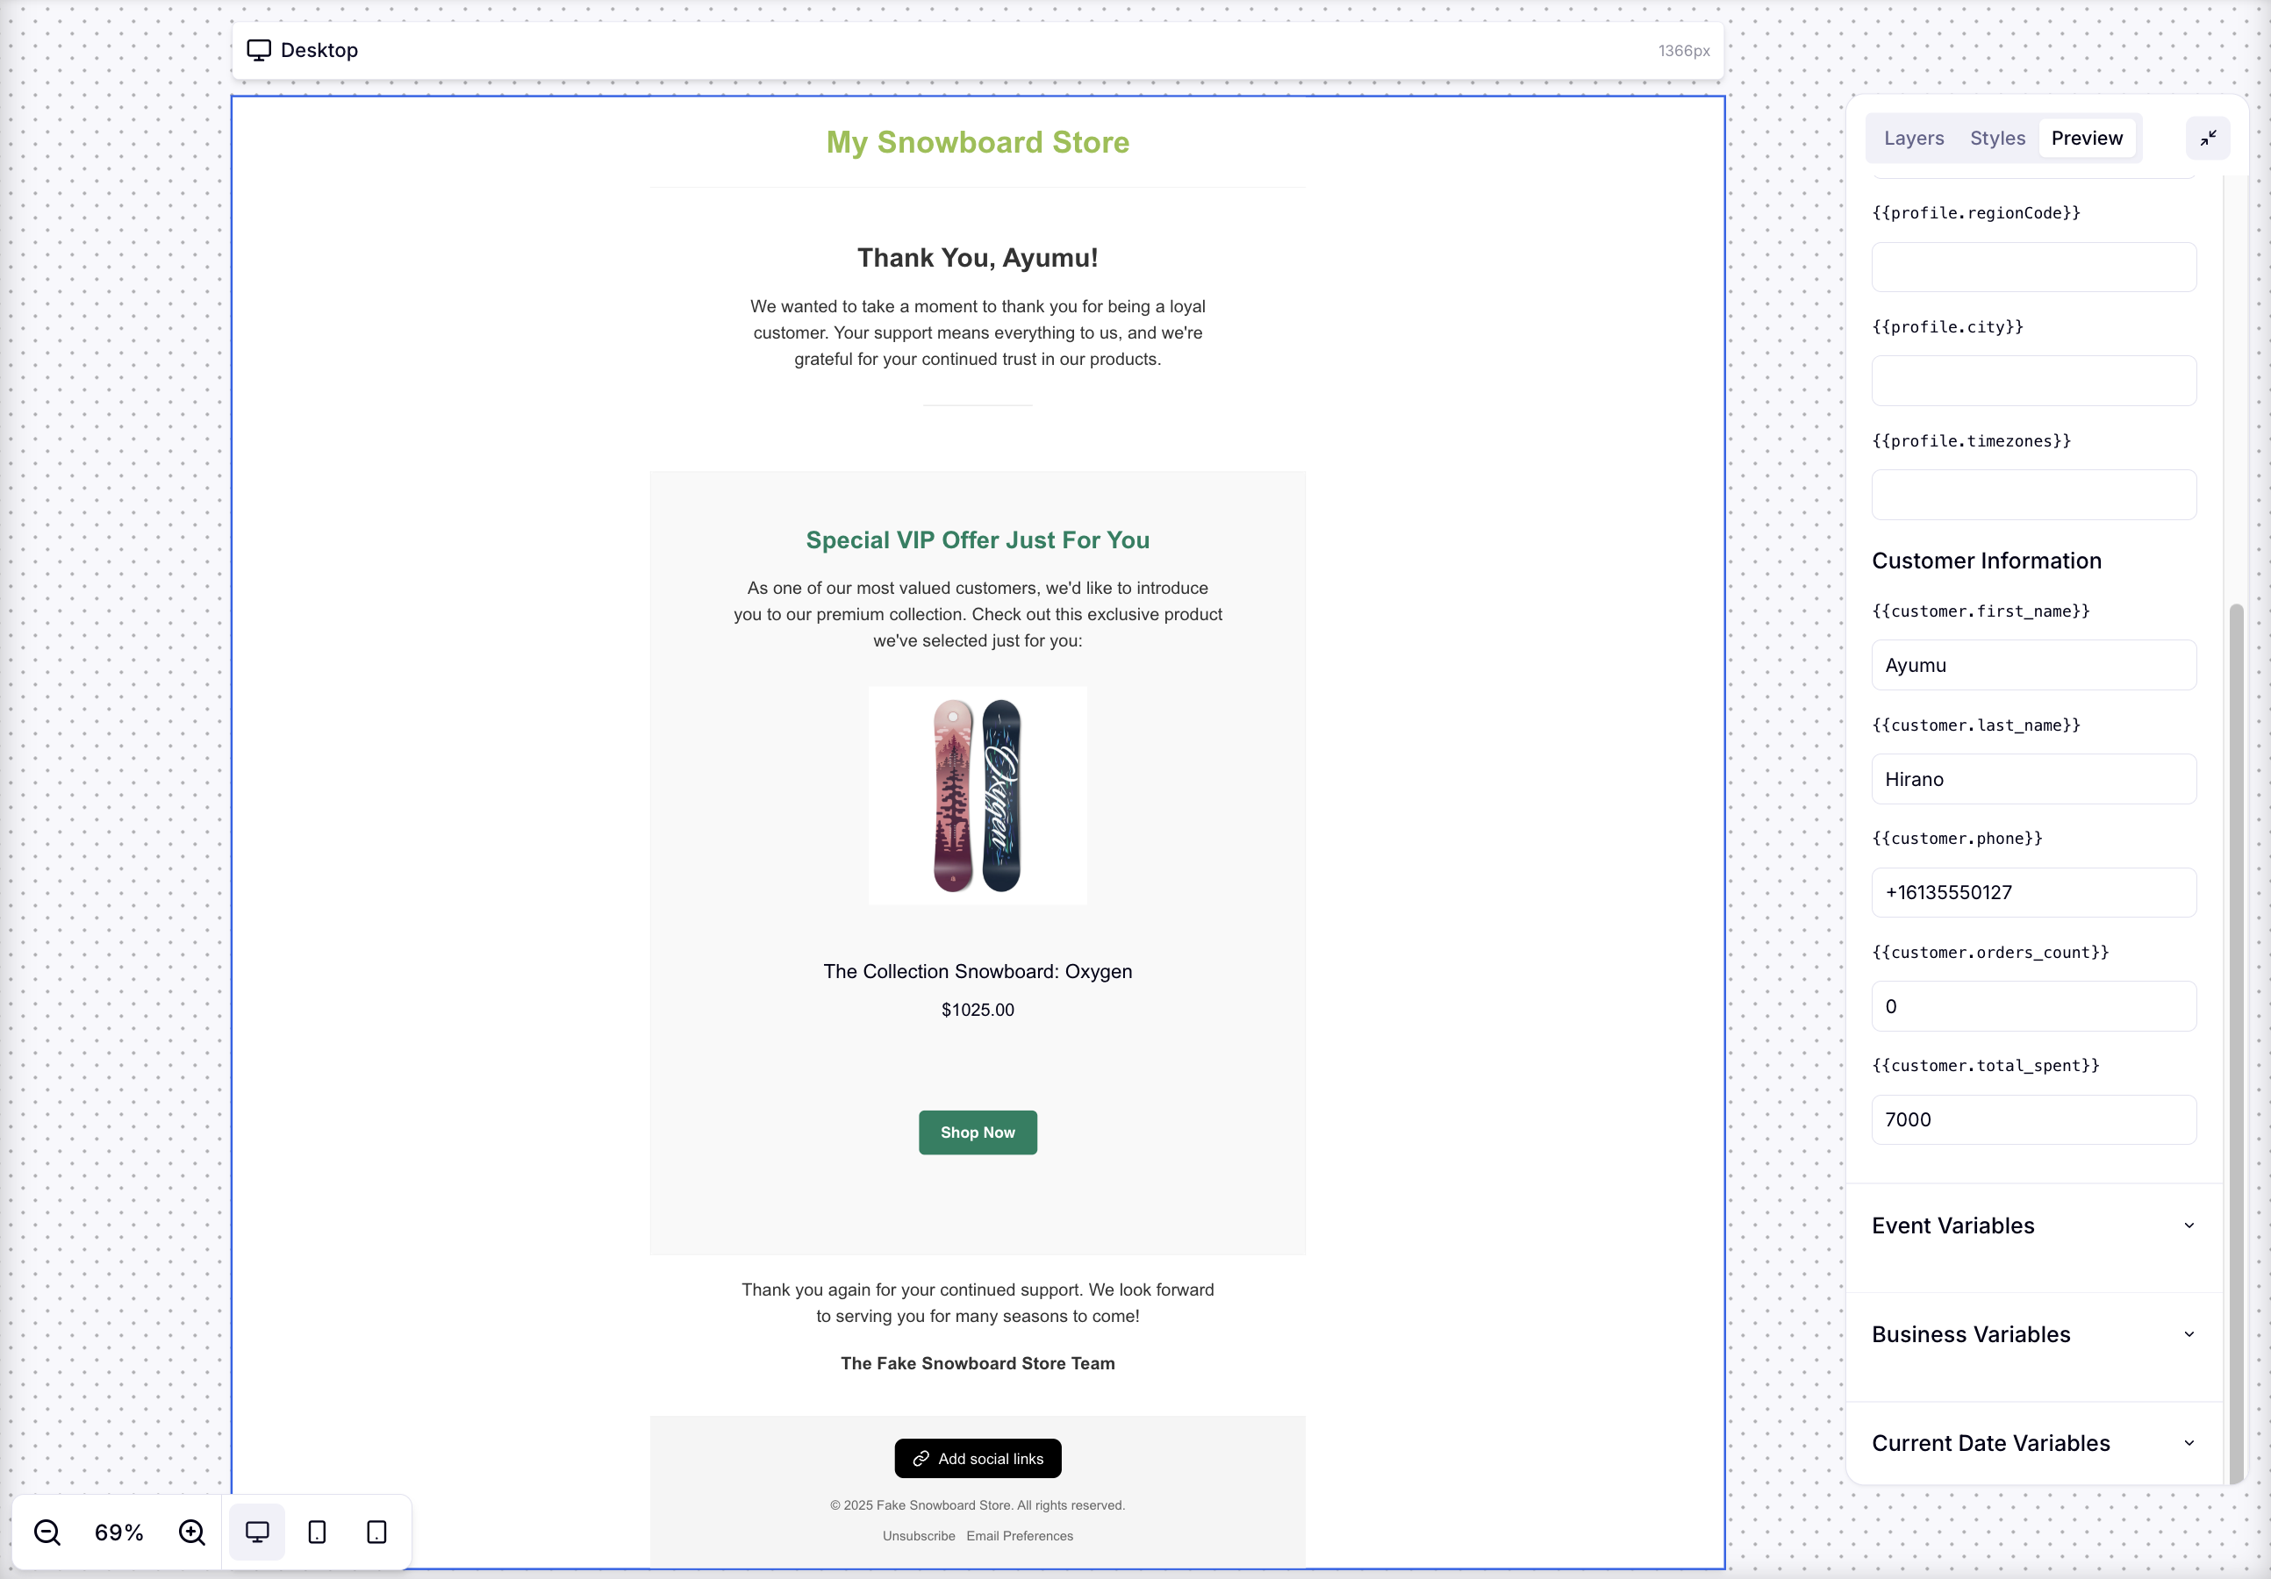Click the product title The Collection Snowboard: Oxygen
This screenshot has height=1579, width=2271.
(x=978, y=972)
